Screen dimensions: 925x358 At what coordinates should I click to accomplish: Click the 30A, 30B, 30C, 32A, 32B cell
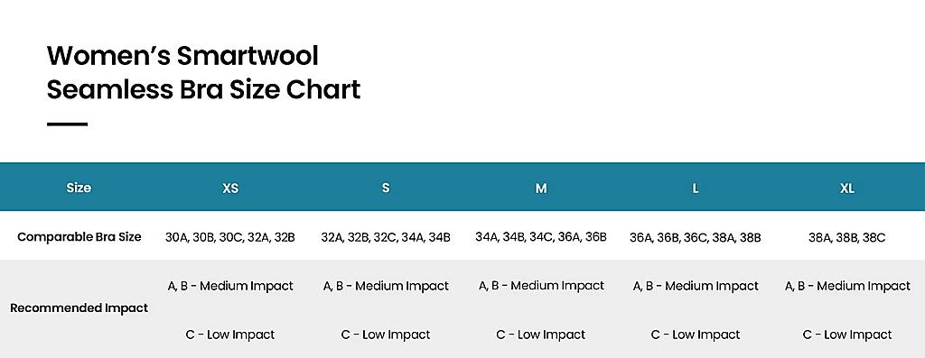pos(230,237)
